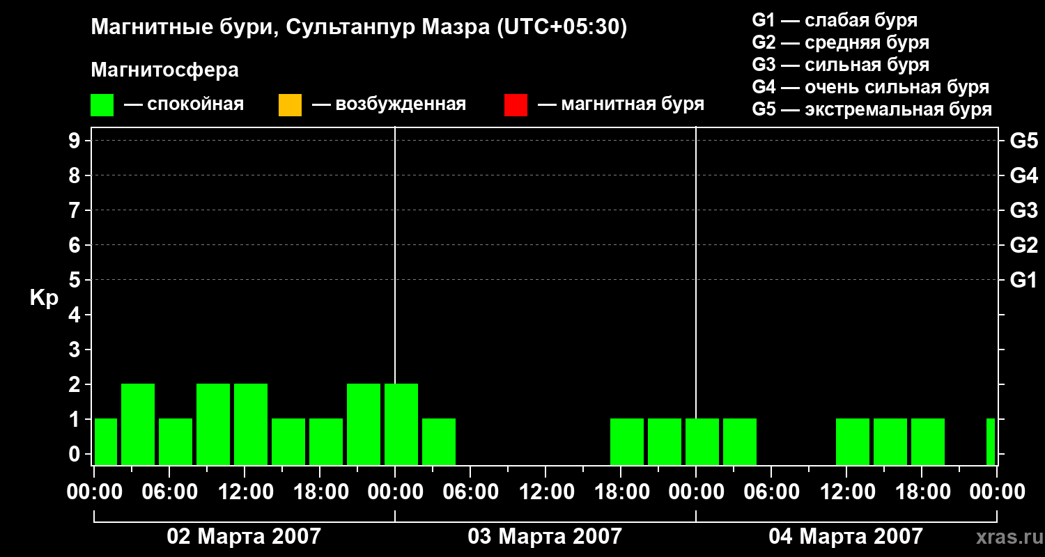1045x557 pixels.
Task: Click the 'G3' label on the right axis
Action: pyautogui.click(x=1024, y=211)
